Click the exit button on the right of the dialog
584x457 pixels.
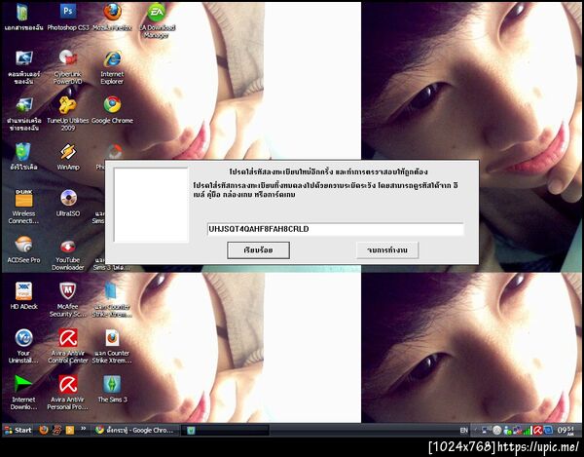[387, 250]
